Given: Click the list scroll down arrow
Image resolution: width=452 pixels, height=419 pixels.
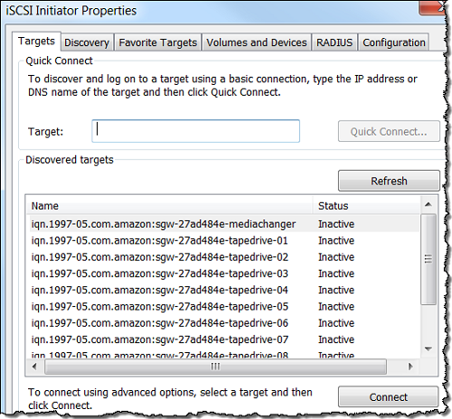Looking at the screenshot, I should 428,349.
